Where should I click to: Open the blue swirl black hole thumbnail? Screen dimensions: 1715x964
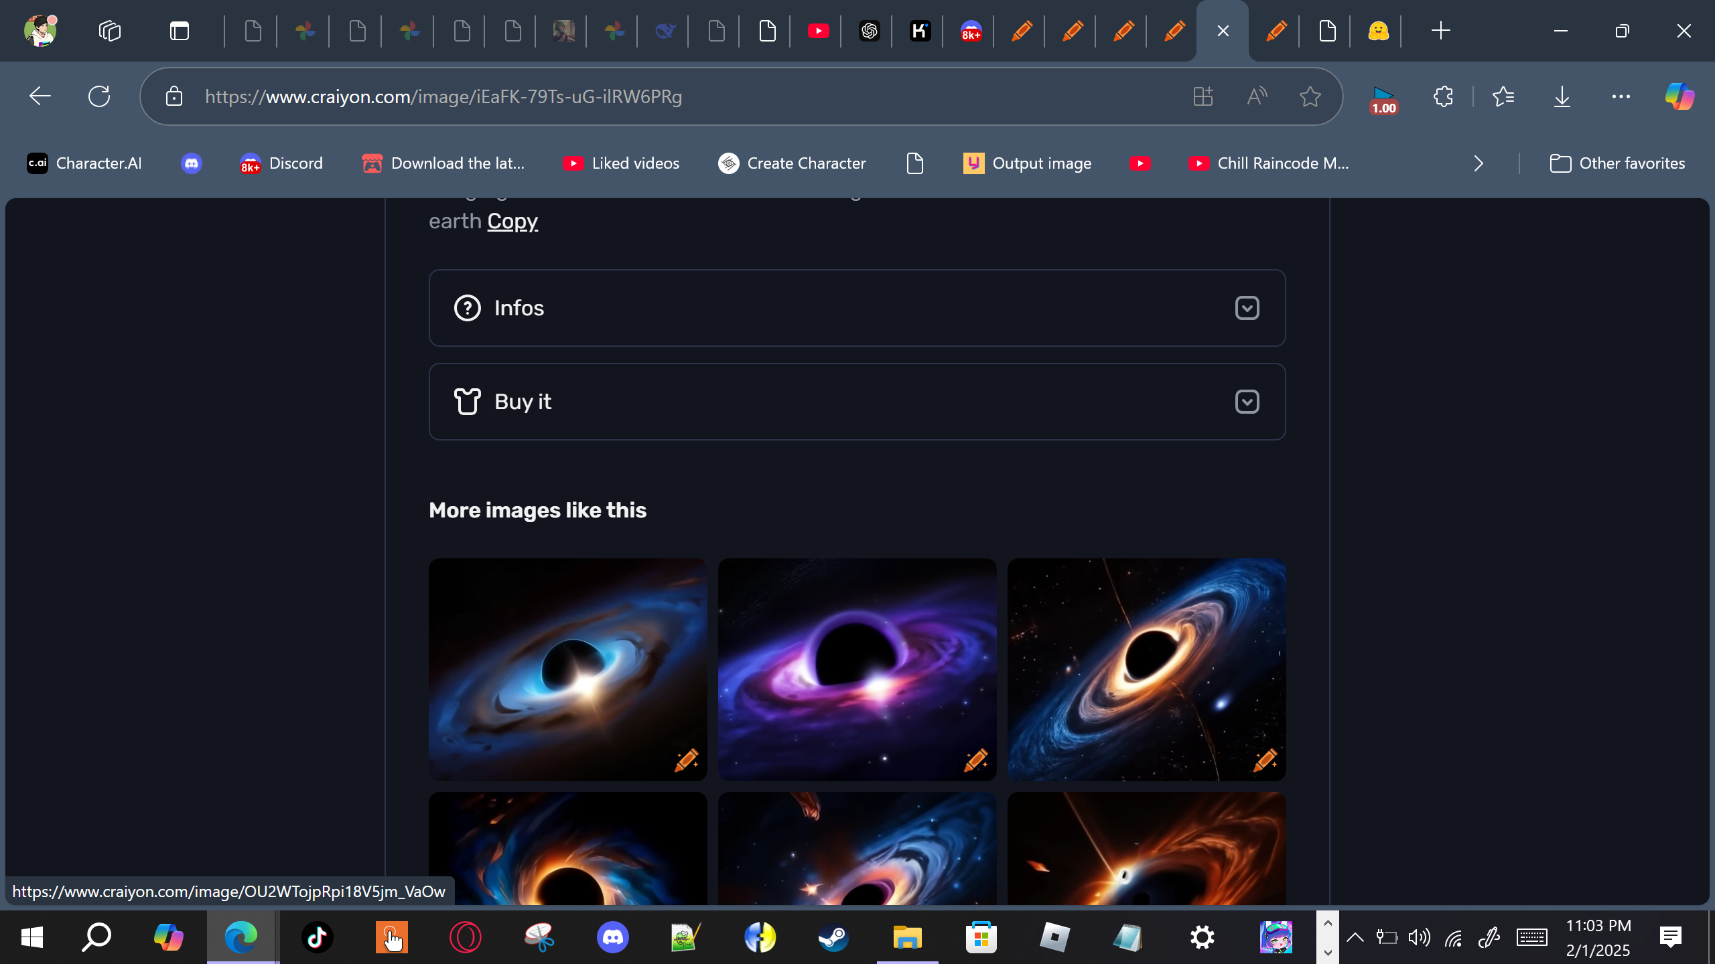pyautogui.click(x=567, y=669)
